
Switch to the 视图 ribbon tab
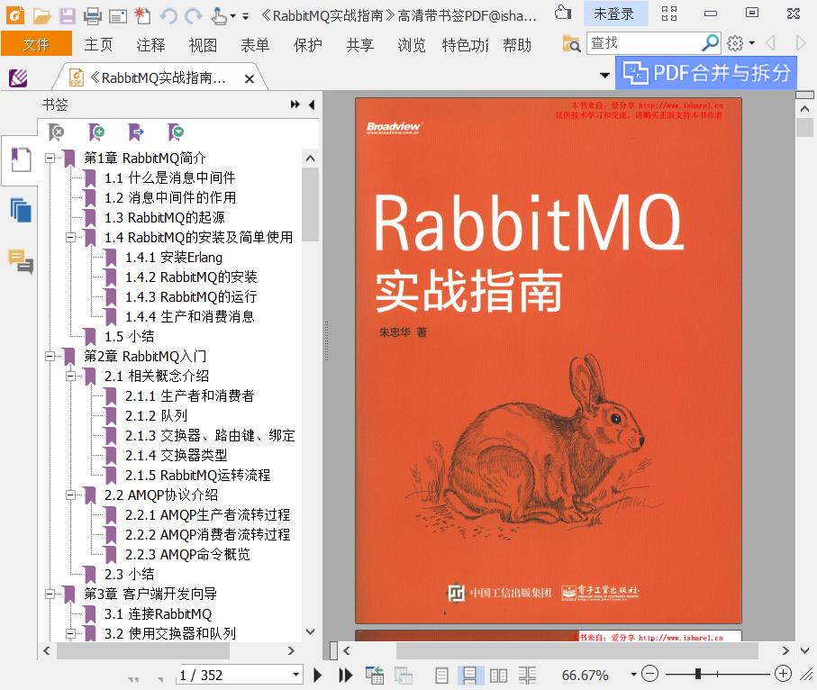203,45
